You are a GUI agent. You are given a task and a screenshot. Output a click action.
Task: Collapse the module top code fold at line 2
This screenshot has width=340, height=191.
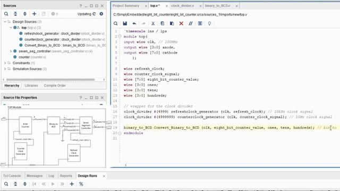click(120, 37)
